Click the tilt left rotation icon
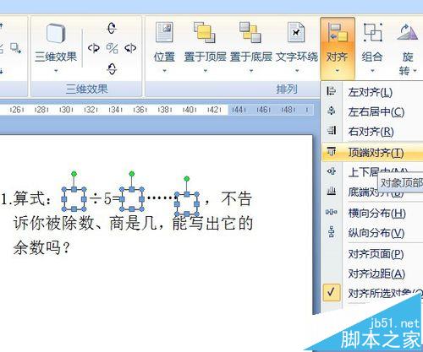Image resolution: width=423 pixels, height=352 pixels. coord(94,48)
